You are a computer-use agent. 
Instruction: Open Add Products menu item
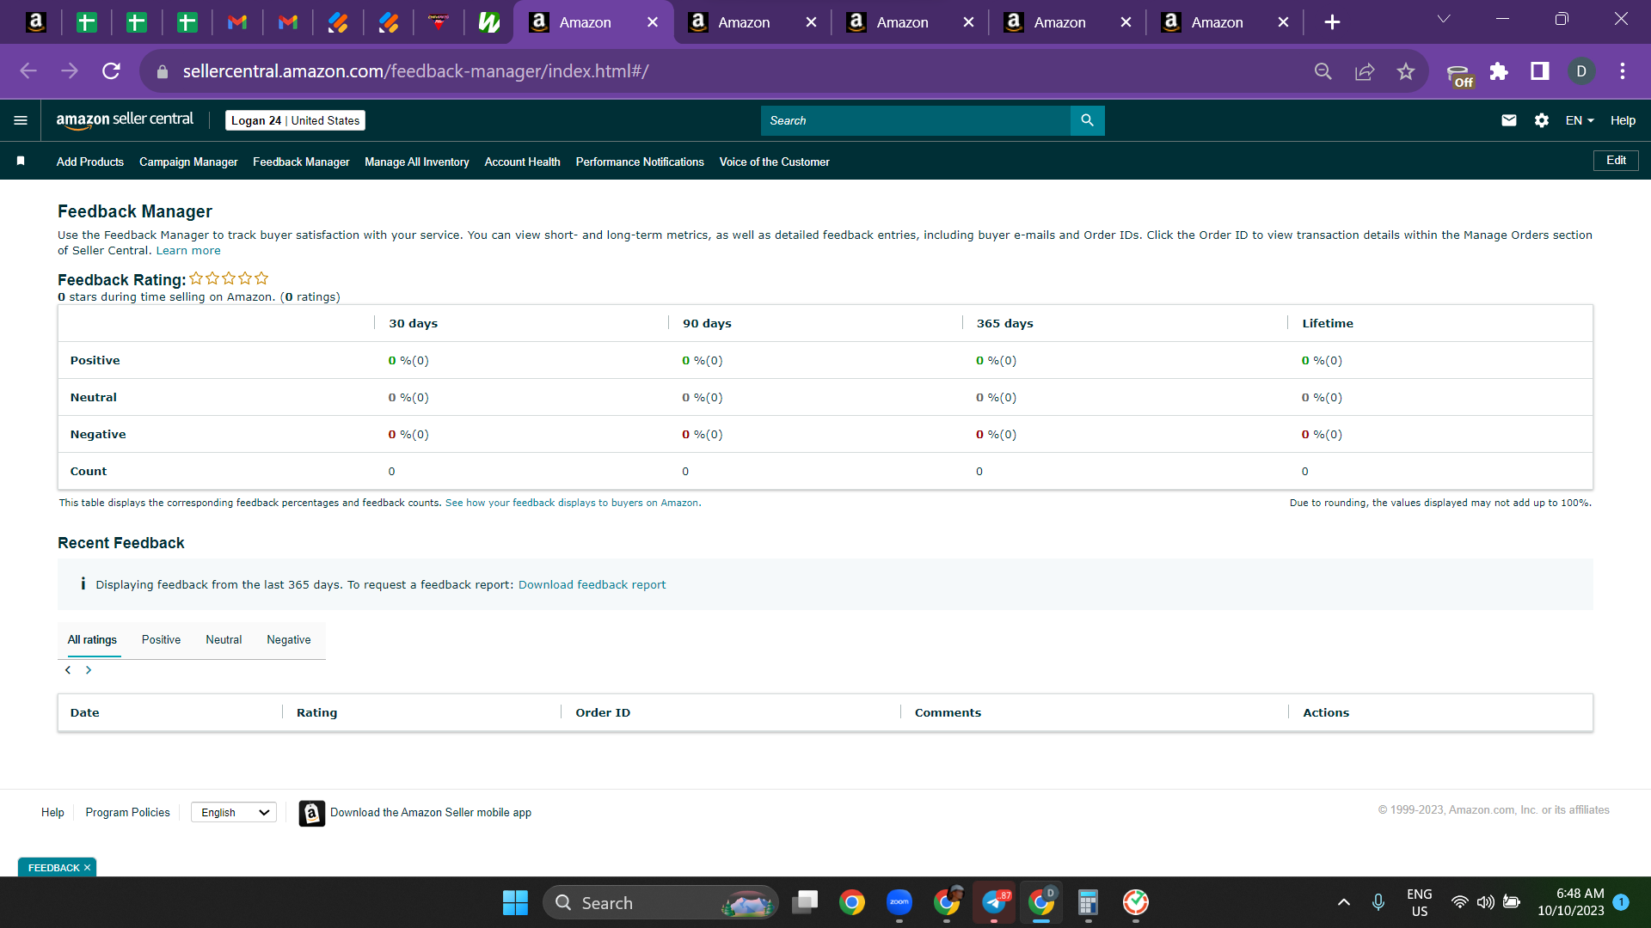click(x=90, y=162)
